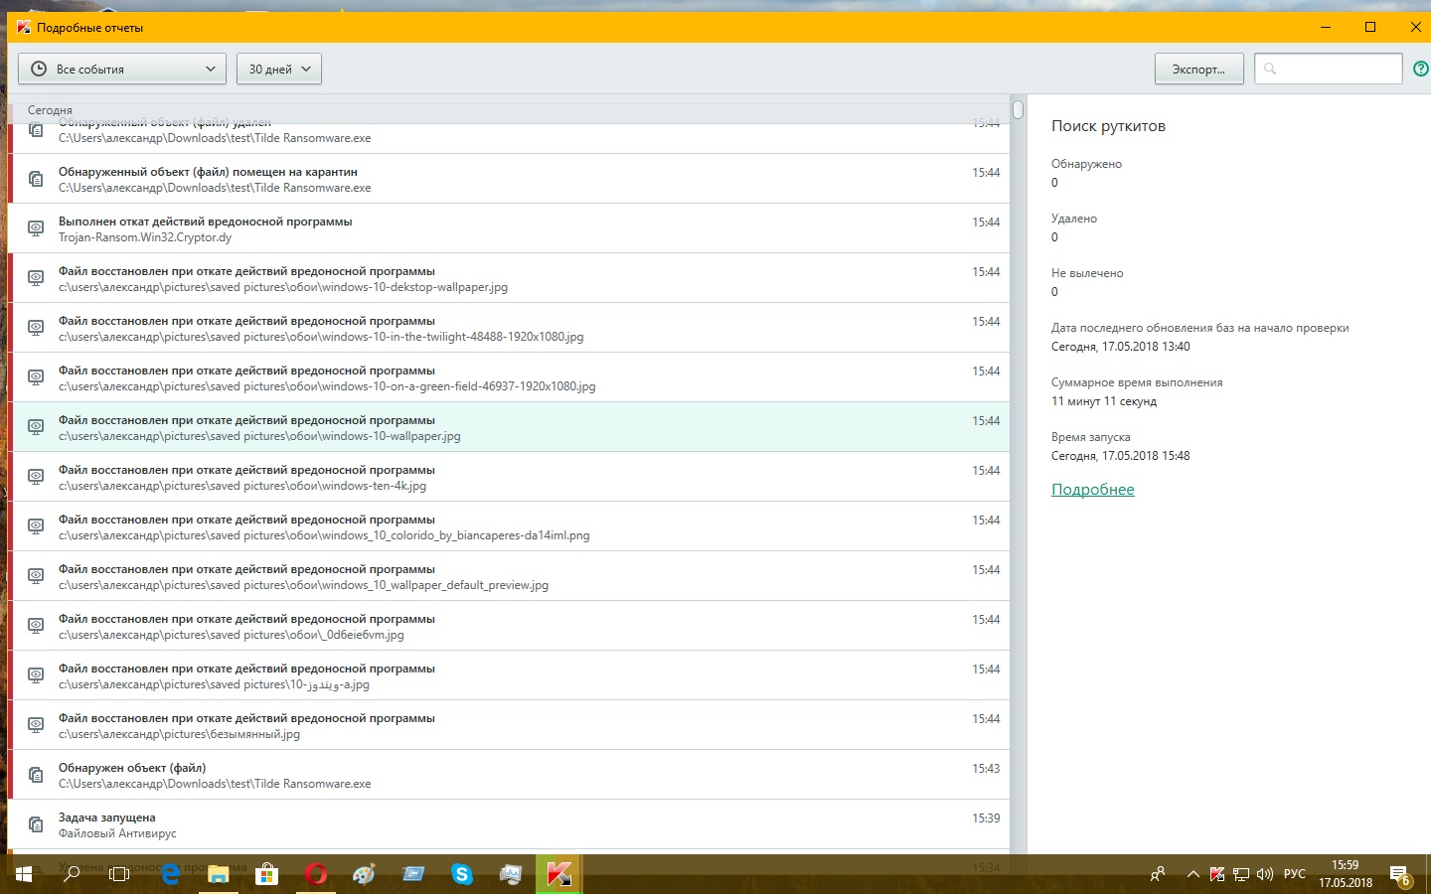
Task: Open the Windows notification center icon
Action: (x=1399, y=875)
